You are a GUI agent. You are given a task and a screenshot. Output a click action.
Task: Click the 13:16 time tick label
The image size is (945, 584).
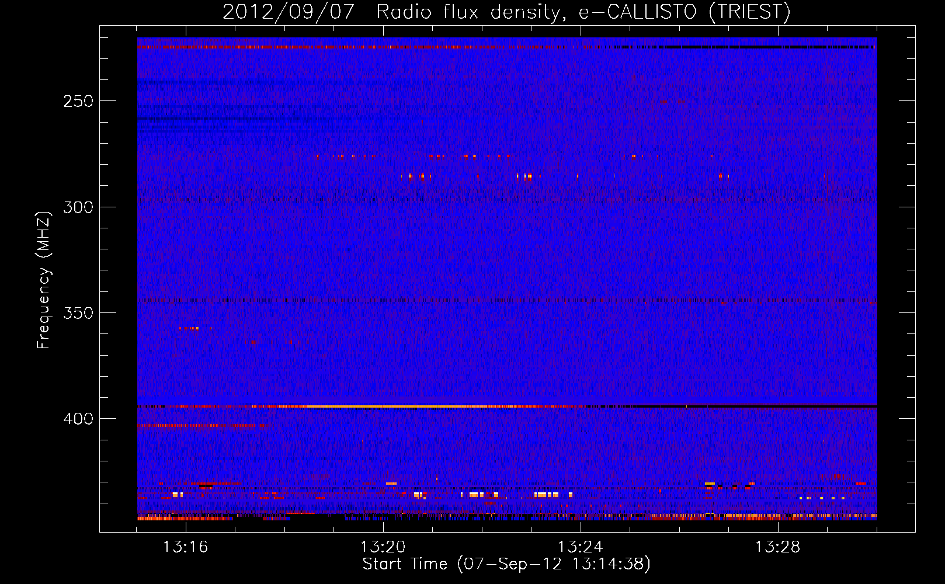(x=186, y=547)
